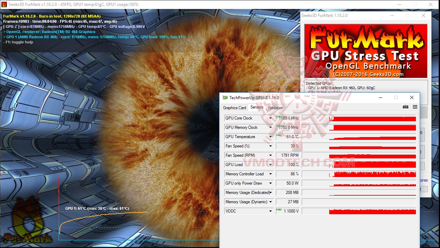Click the Fan Speed (RPM) history graph

click(359, 155)
